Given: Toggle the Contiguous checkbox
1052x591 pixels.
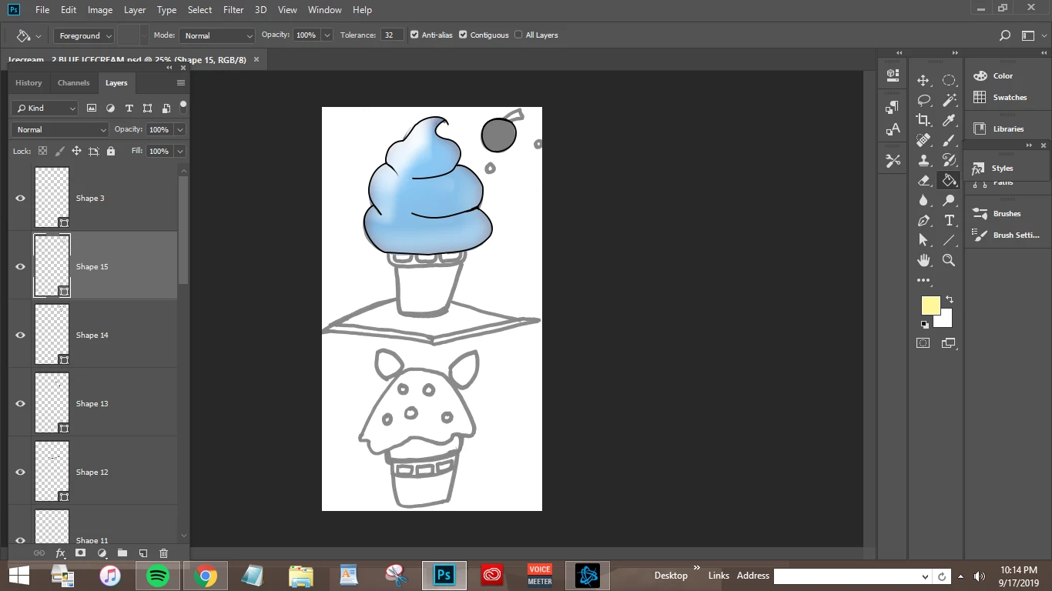Looking at the screenshot, I should [463, 35].
